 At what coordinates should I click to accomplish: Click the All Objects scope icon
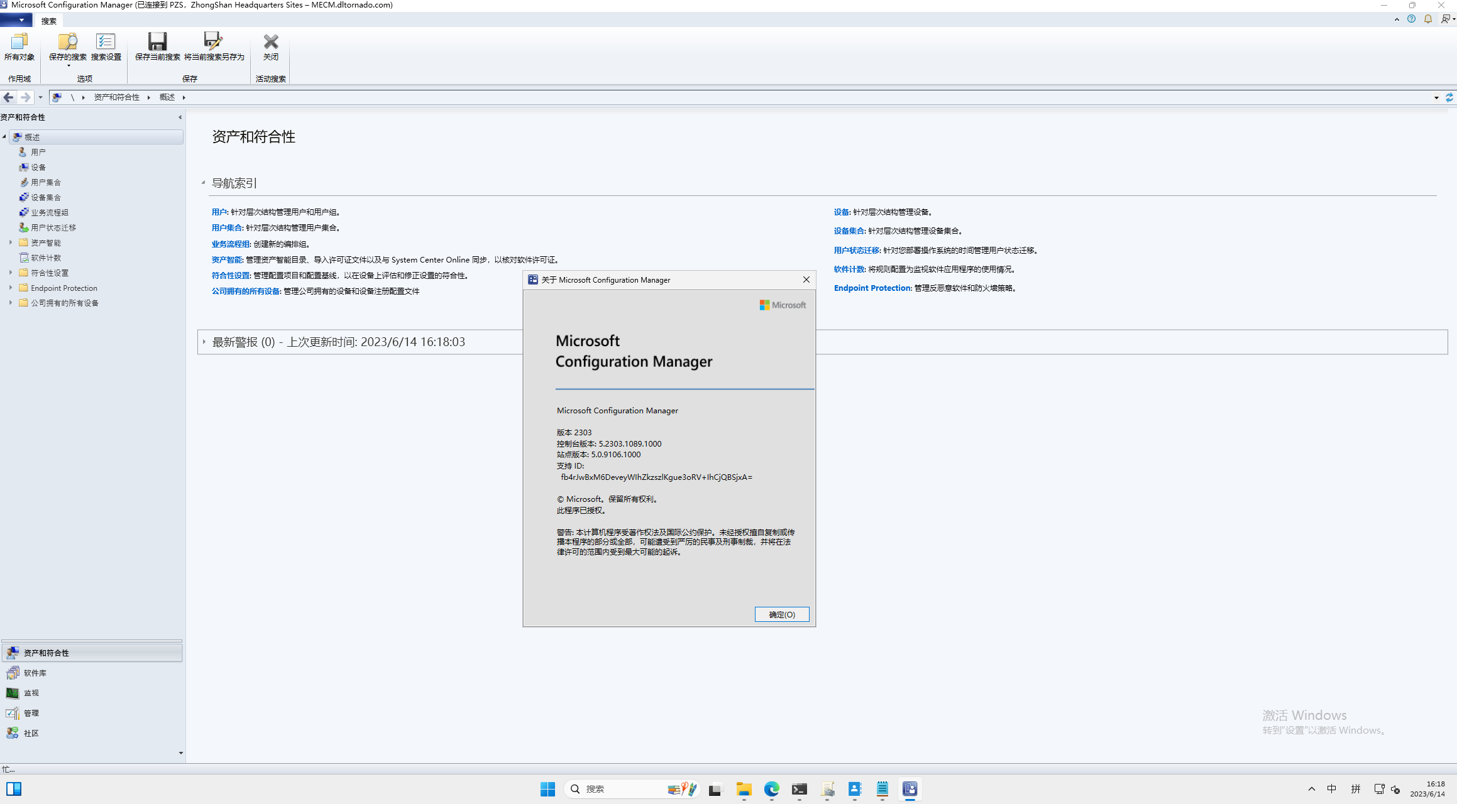[x=19, y=42]
